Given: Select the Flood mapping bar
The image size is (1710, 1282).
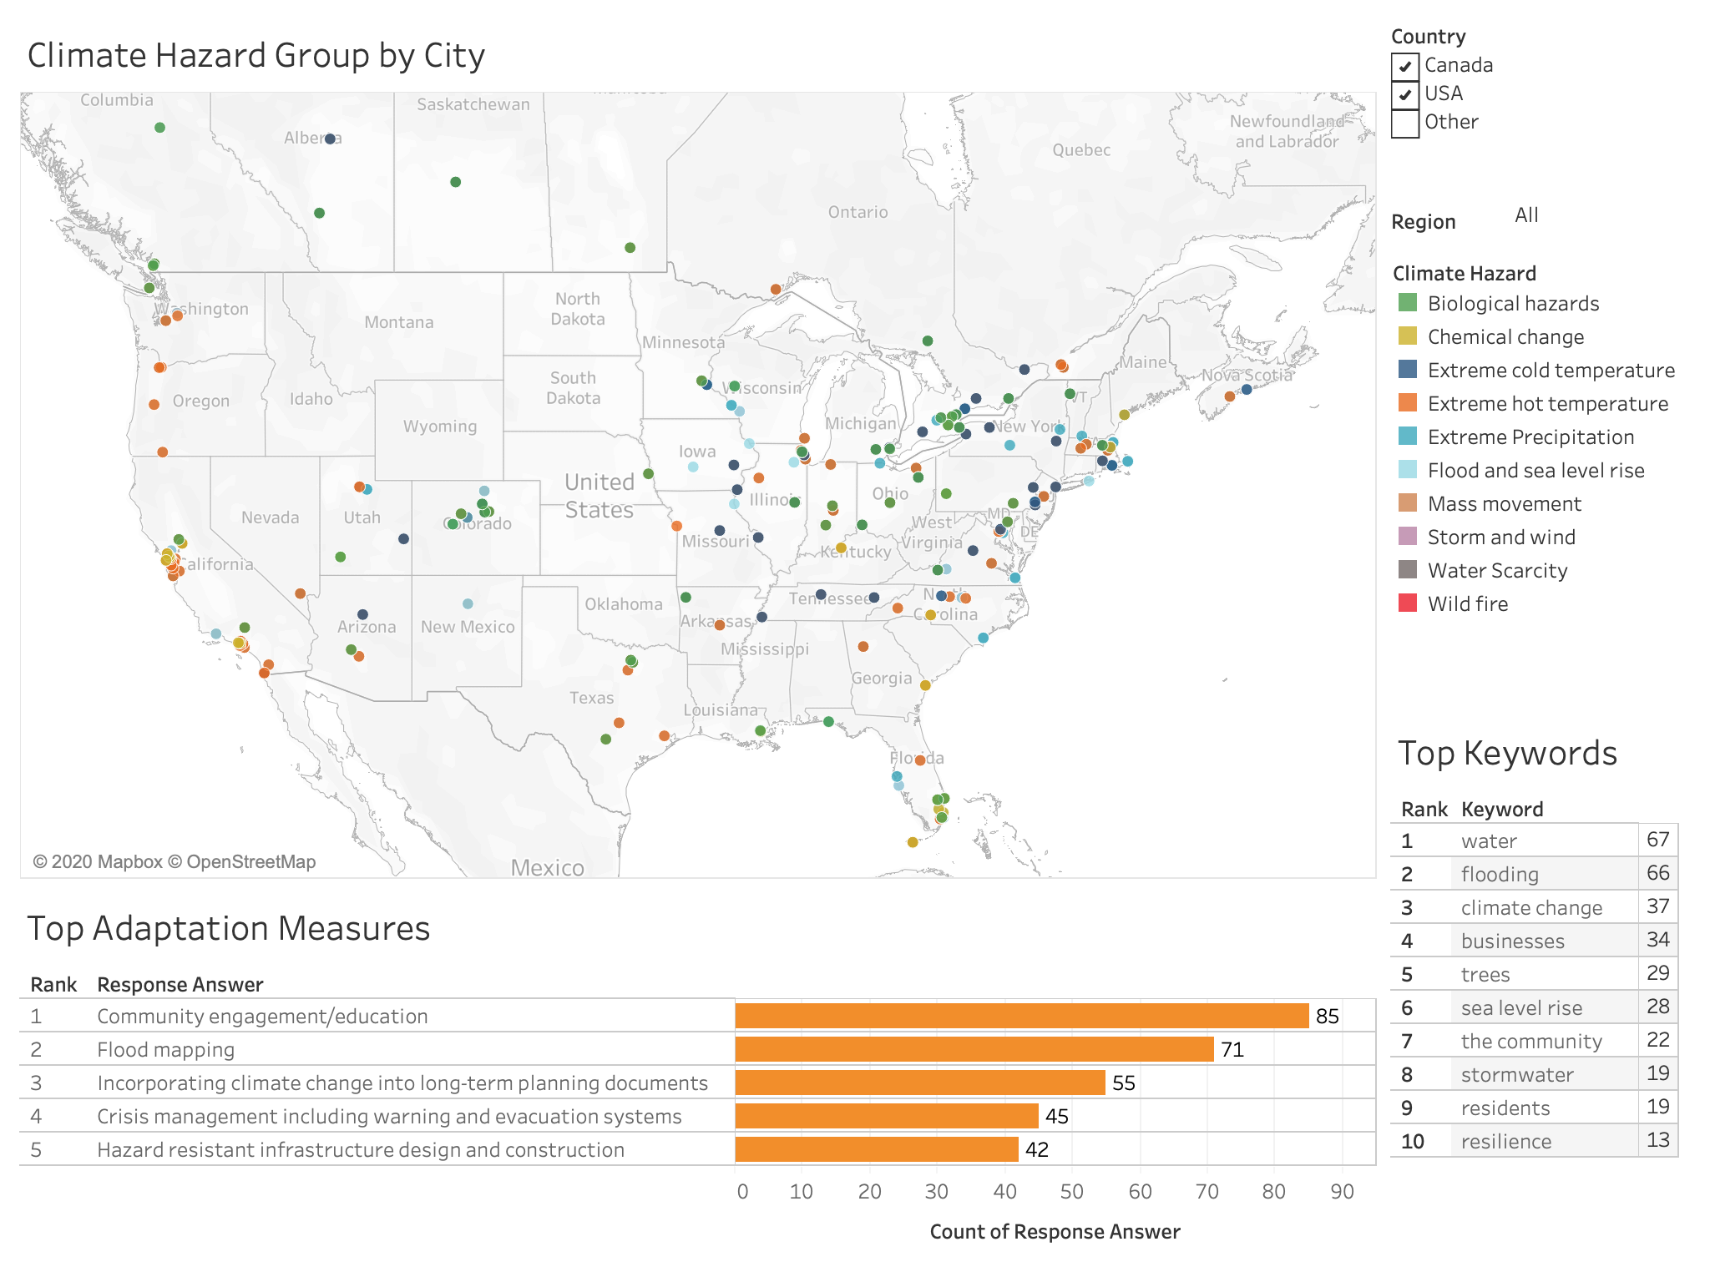Looking at the screenshot, I should tap(974, 1049).
